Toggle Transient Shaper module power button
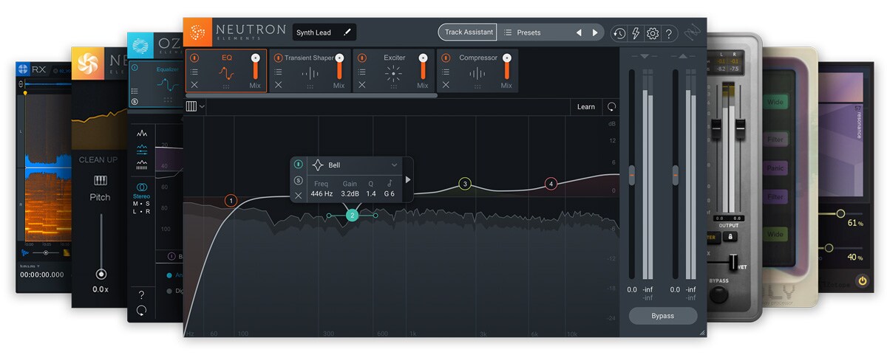This screenshot has height=355, width=887. tap(278, 58)
